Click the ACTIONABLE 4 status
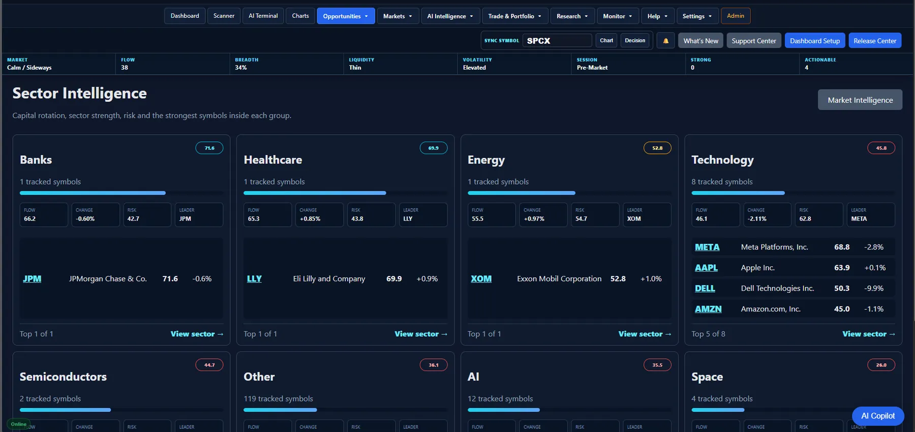 coord(856,64)
